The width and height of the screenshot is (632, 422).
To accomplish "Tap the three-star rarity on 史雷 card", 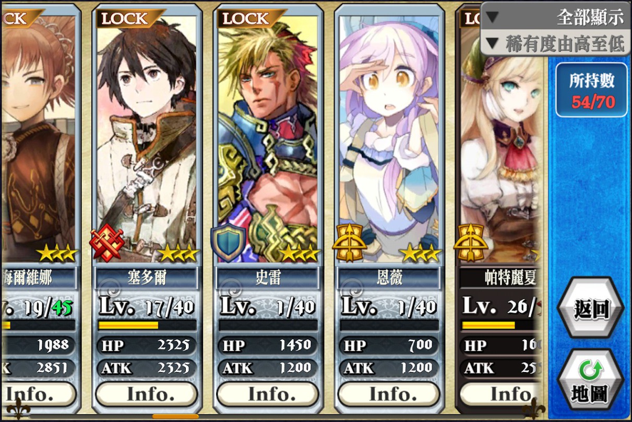I will click(299, 254).
